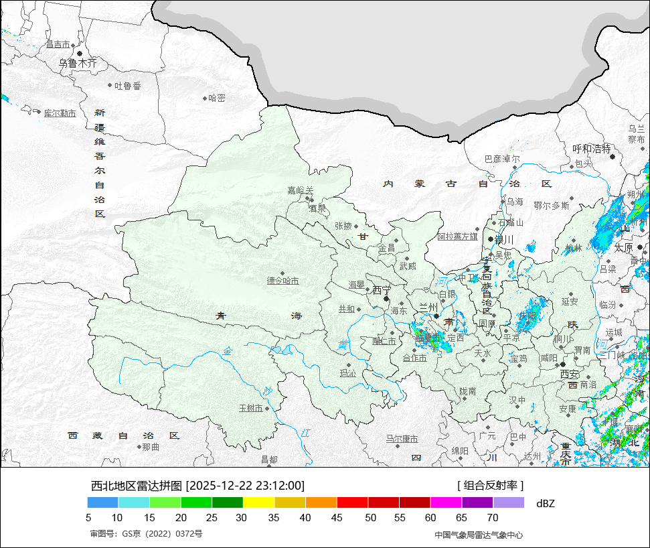Click the 中国气象局雷达气象中心 credit text

479,535
